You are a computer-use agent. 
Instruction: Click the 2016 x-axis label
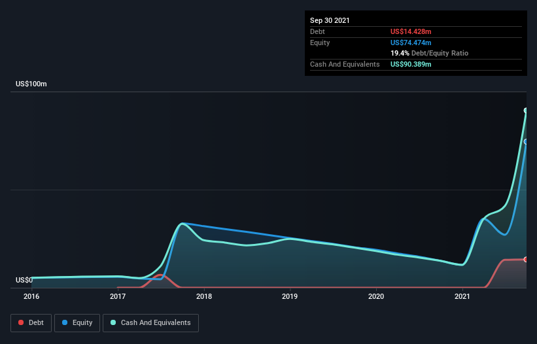click(x=31, y=296)
